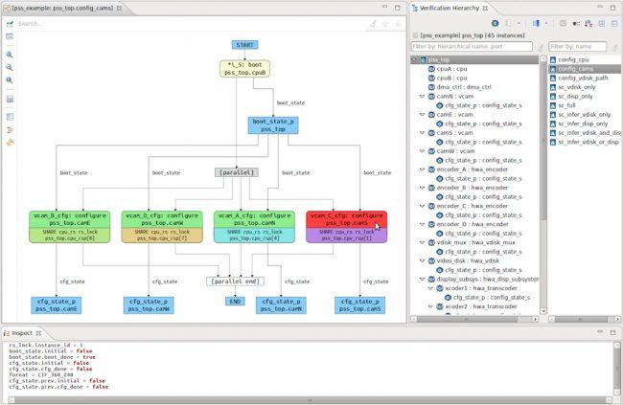Select config_vdisk_path in the actions list
The width and height of the screenshot is (623, 405).
click(583, 78)
